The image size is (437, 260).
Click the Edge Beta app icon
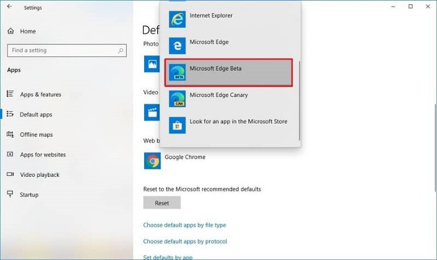click(177, 72)
